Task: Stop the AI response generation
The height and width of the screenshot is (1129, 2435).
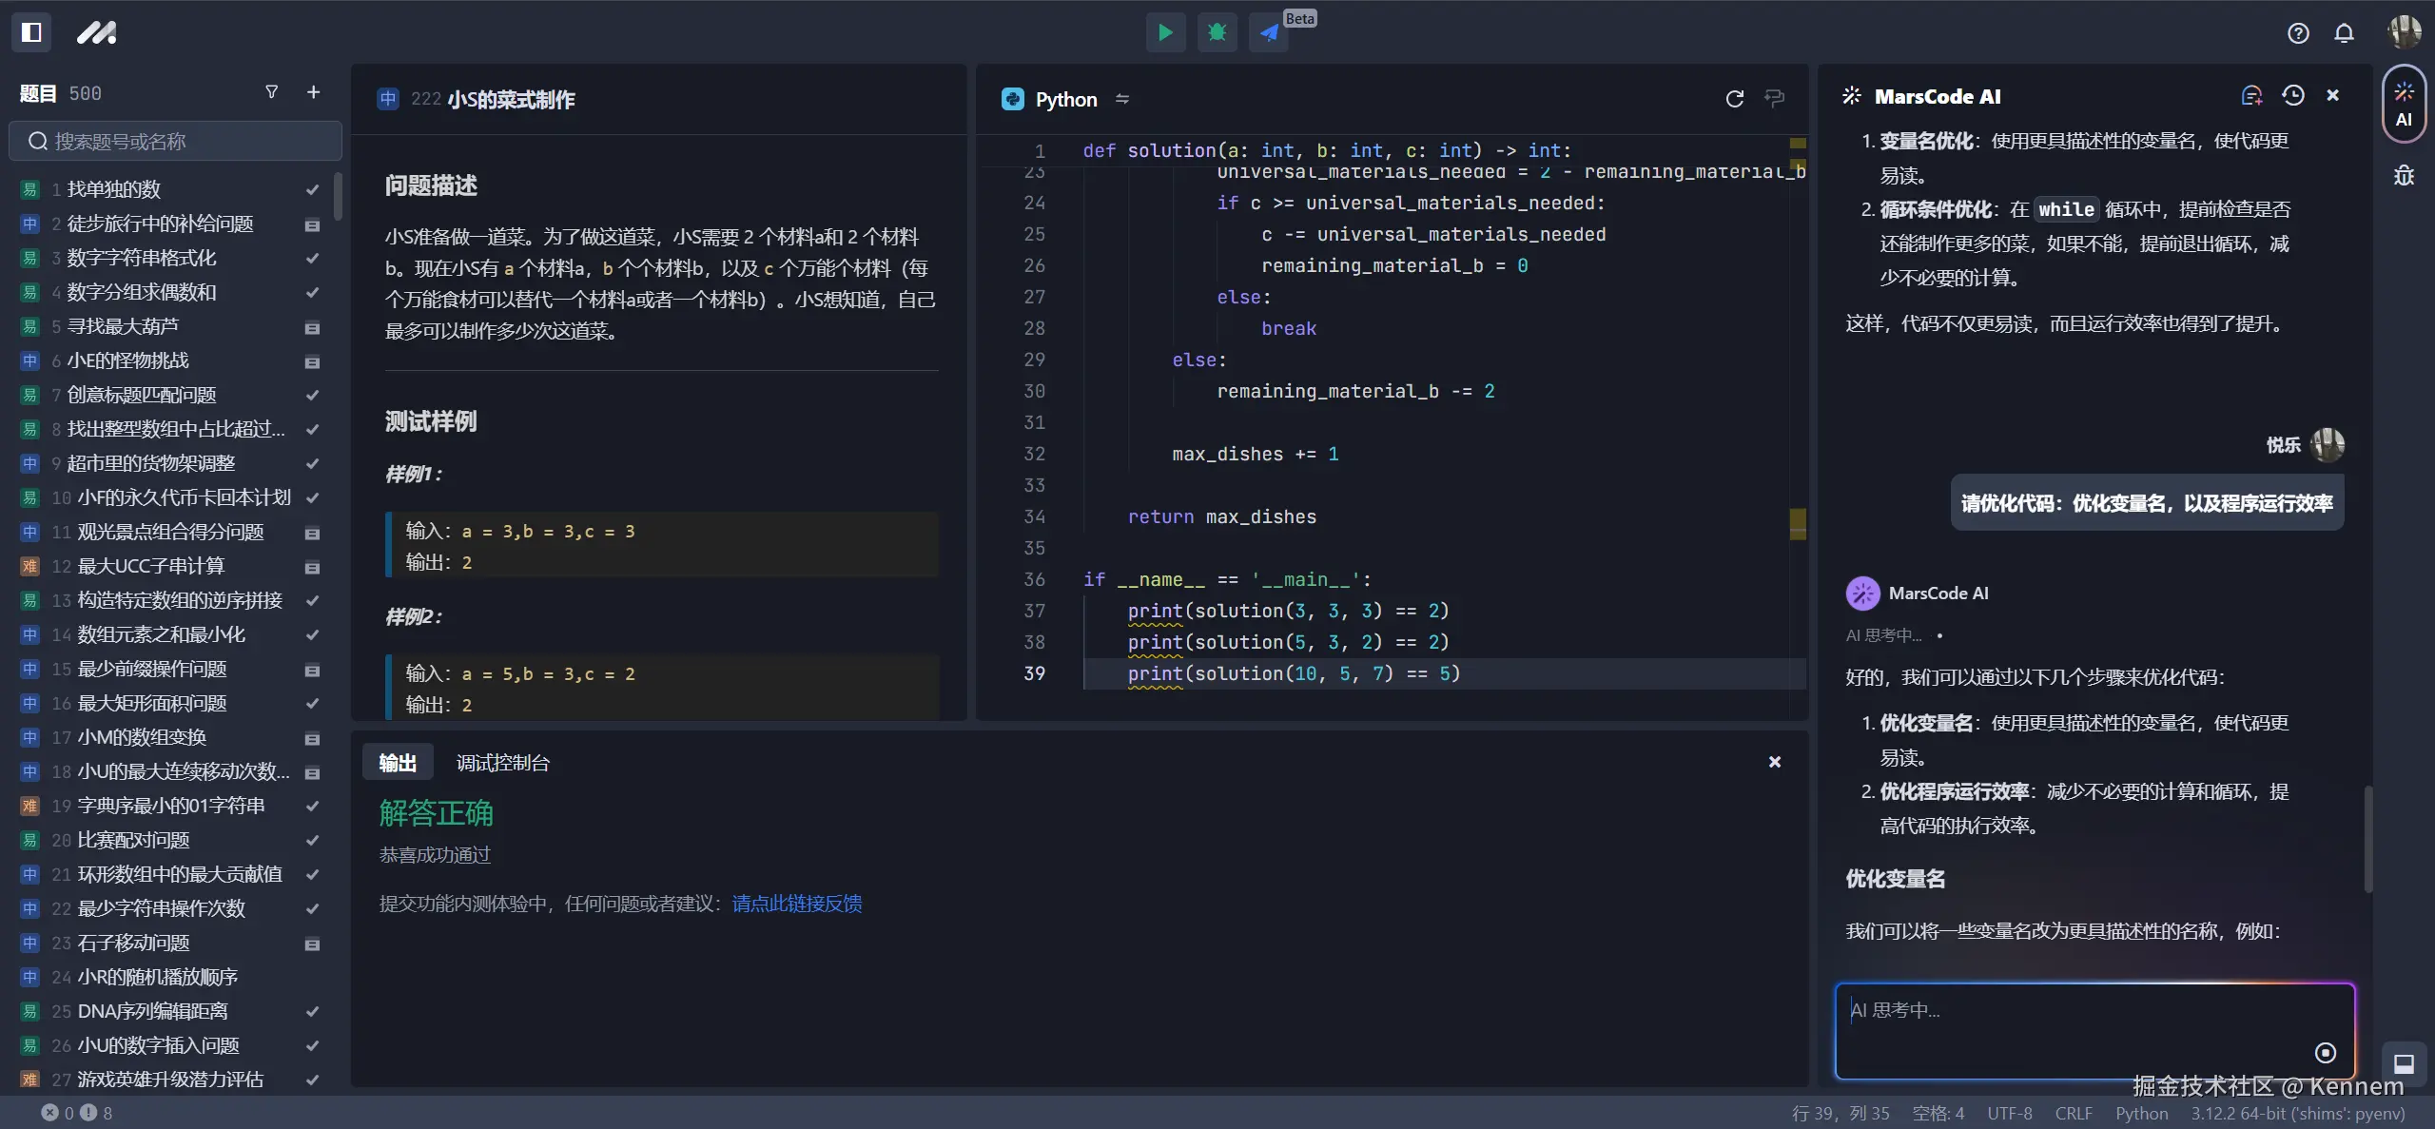Action: pos(2325,1052)
